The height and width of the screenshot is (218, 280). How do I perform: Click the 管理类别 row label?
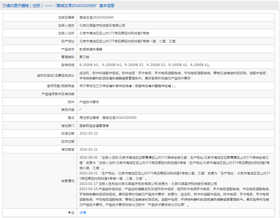(68, 57)
